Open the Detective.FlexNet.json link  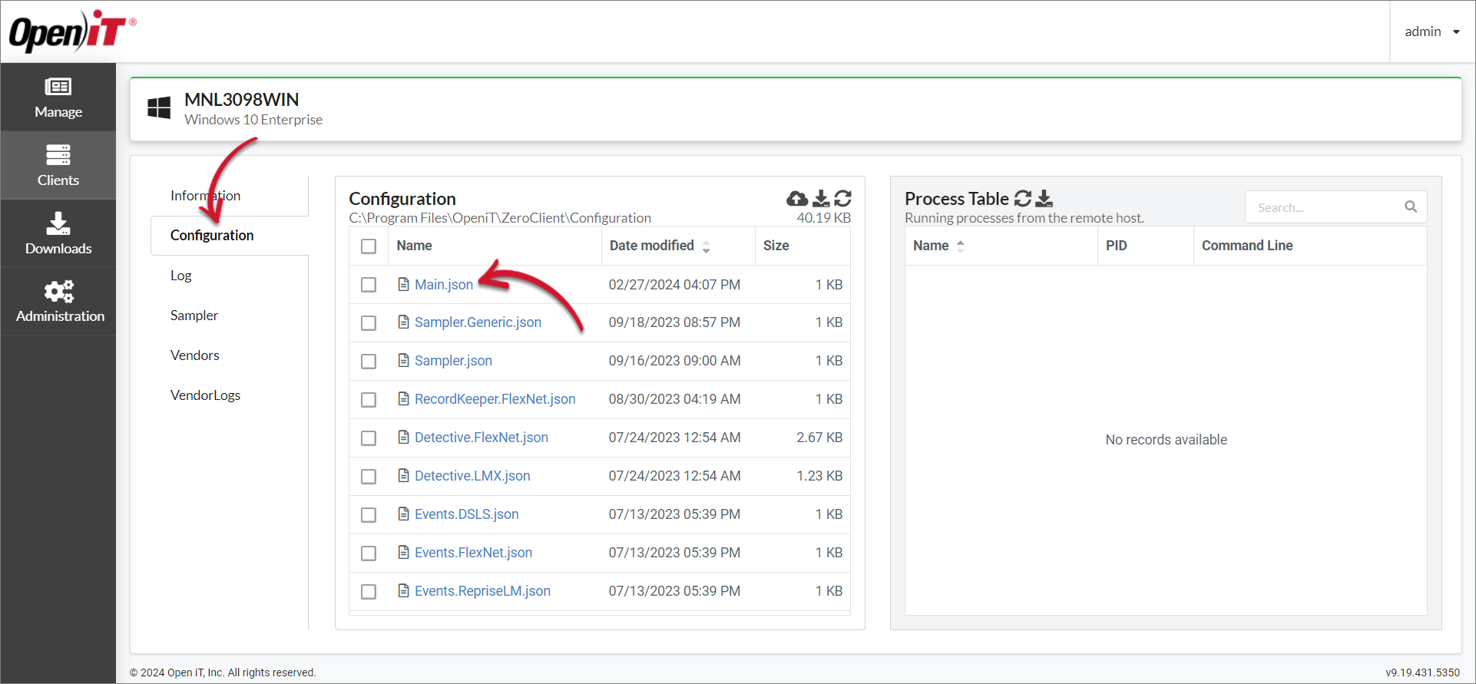(x=482, y=438)
